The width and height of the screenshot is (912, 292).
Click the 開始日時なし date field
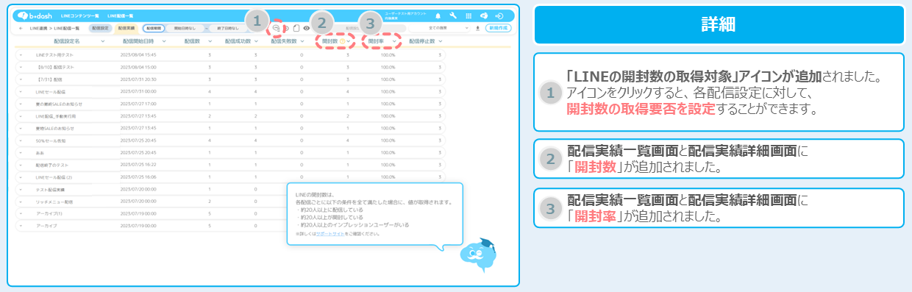184,28
